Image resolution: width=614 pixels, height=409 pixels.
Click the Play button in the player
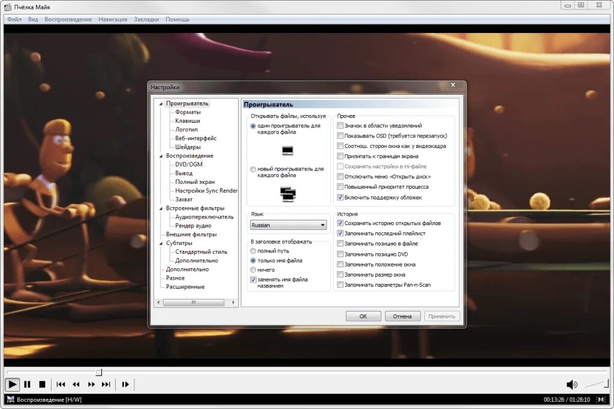tap(13, 384)
